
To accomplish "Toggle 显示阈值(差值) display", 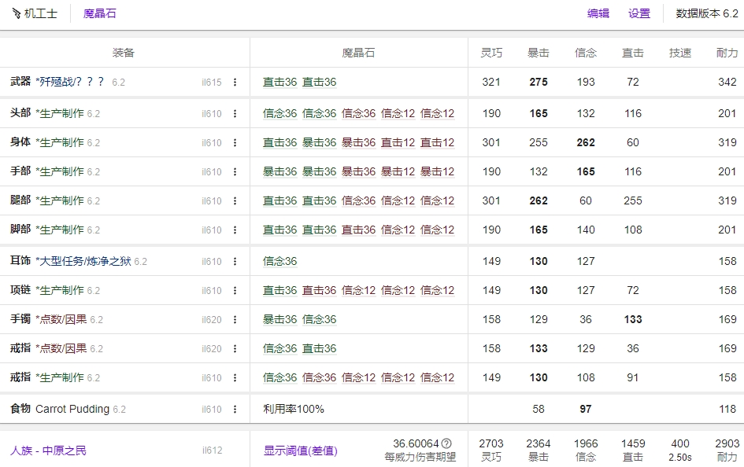I will tap(300, 450).
